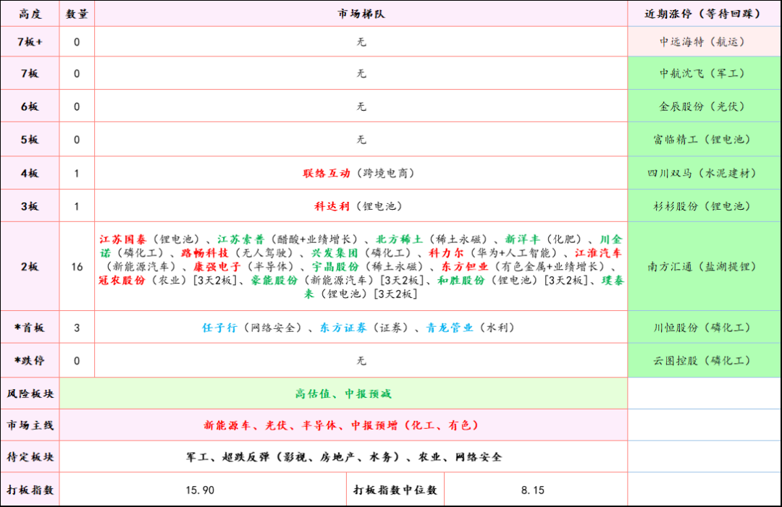Screen dimensions: 782x507
Task: Click the stock name 科力尔
Action: (x=446, y=253)
